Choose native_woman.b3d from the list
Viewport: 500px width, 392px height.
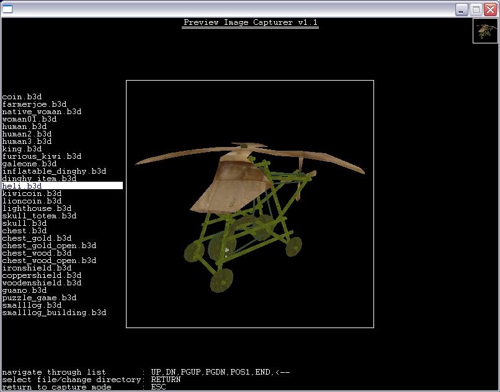[42, 112]
